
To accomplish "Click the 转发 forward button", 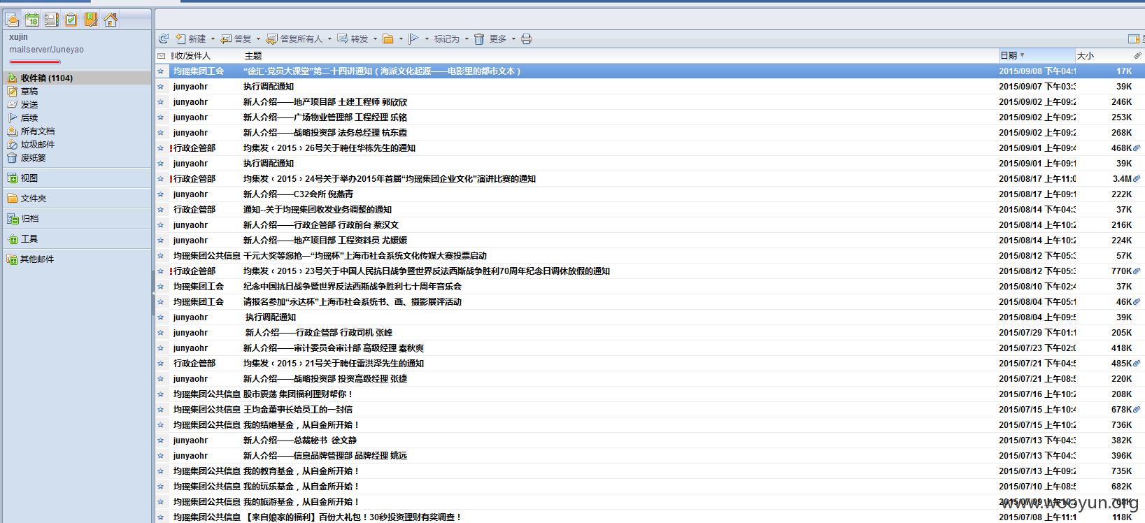I will tap(353, 39).
